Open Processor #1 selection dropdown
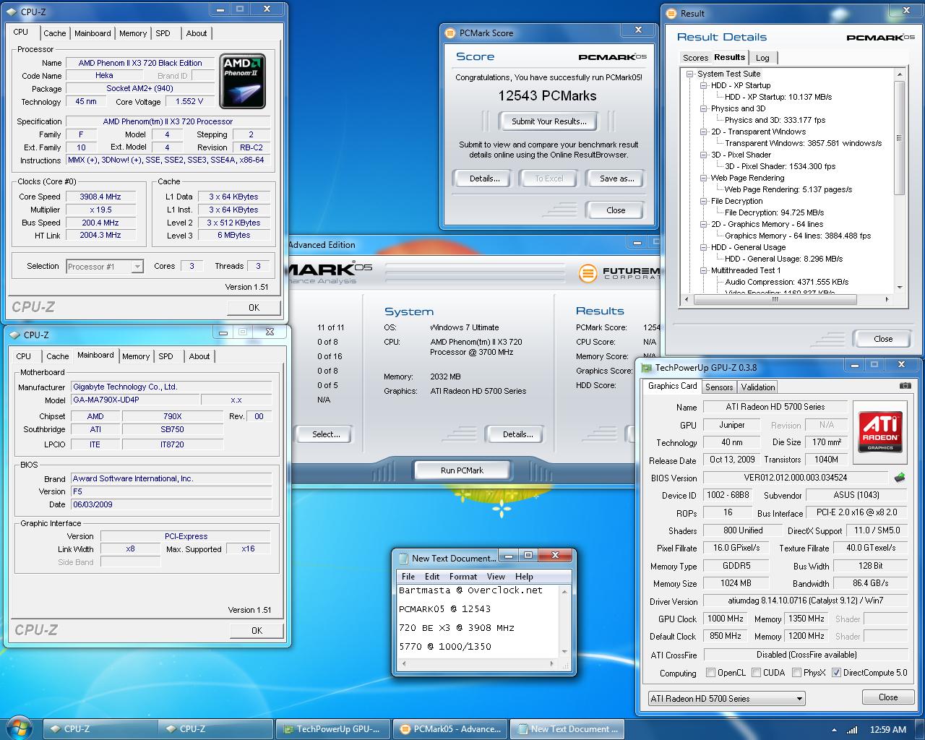The width and height of the screenshot is (925, 740). (105, 267)
